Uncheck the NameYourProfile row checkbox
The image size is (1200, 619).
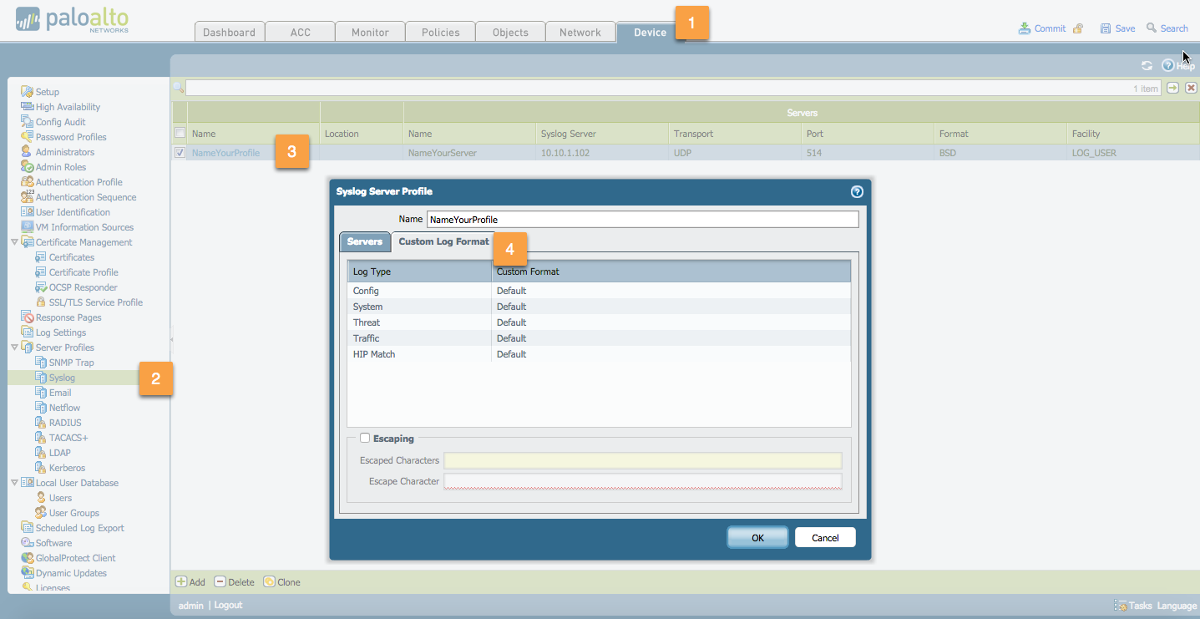[180, 152]
